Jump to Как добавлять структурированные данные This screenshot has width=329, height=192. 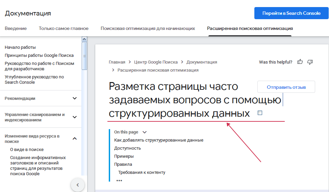point(159,140)
